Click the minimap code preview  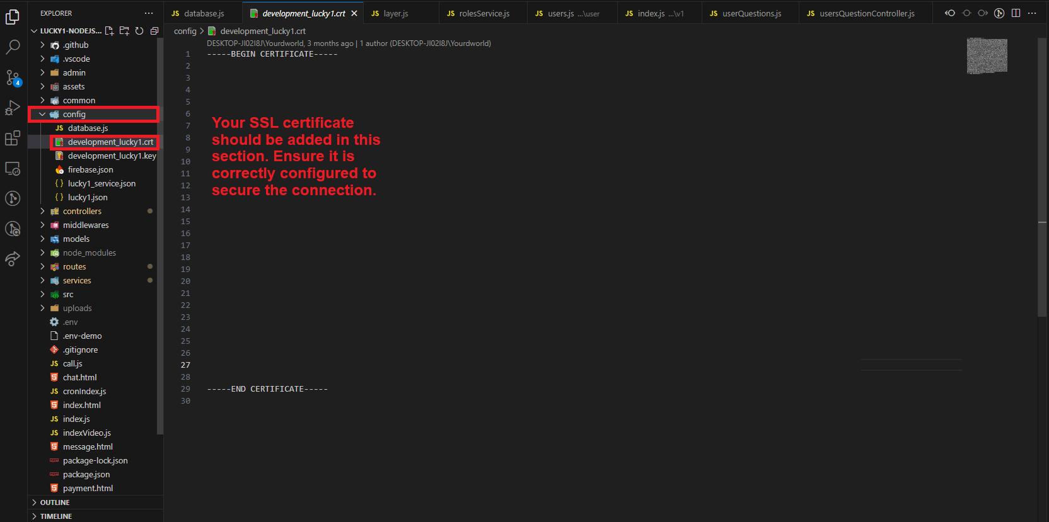point(987,55)
